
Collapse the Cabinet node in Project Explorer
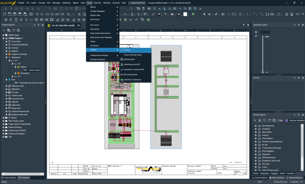(15, 67)
